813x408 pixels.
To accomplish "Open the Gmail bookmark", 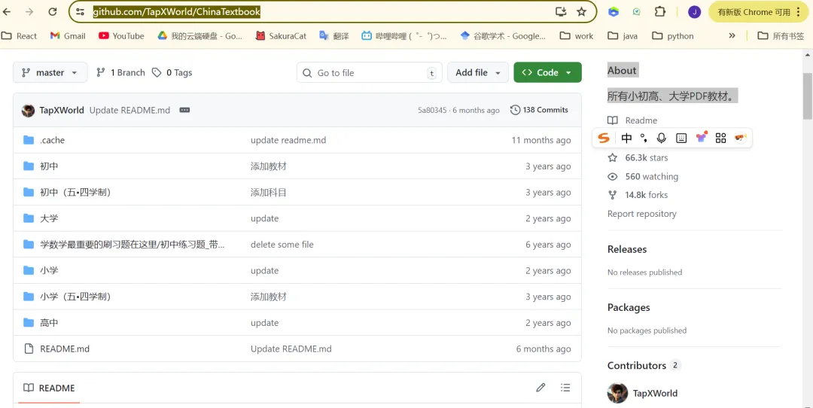I will point(68,36).
